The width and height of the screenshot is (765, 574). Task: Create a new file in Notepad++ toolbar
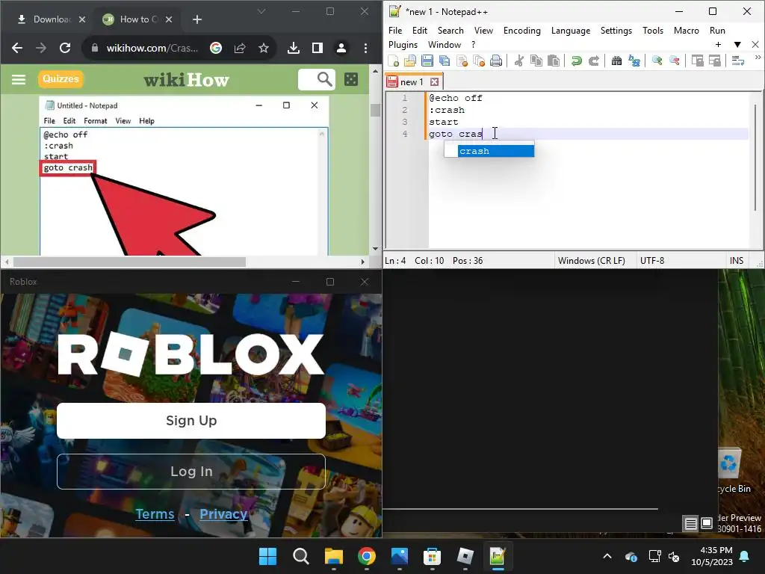[x=394, y=61]
